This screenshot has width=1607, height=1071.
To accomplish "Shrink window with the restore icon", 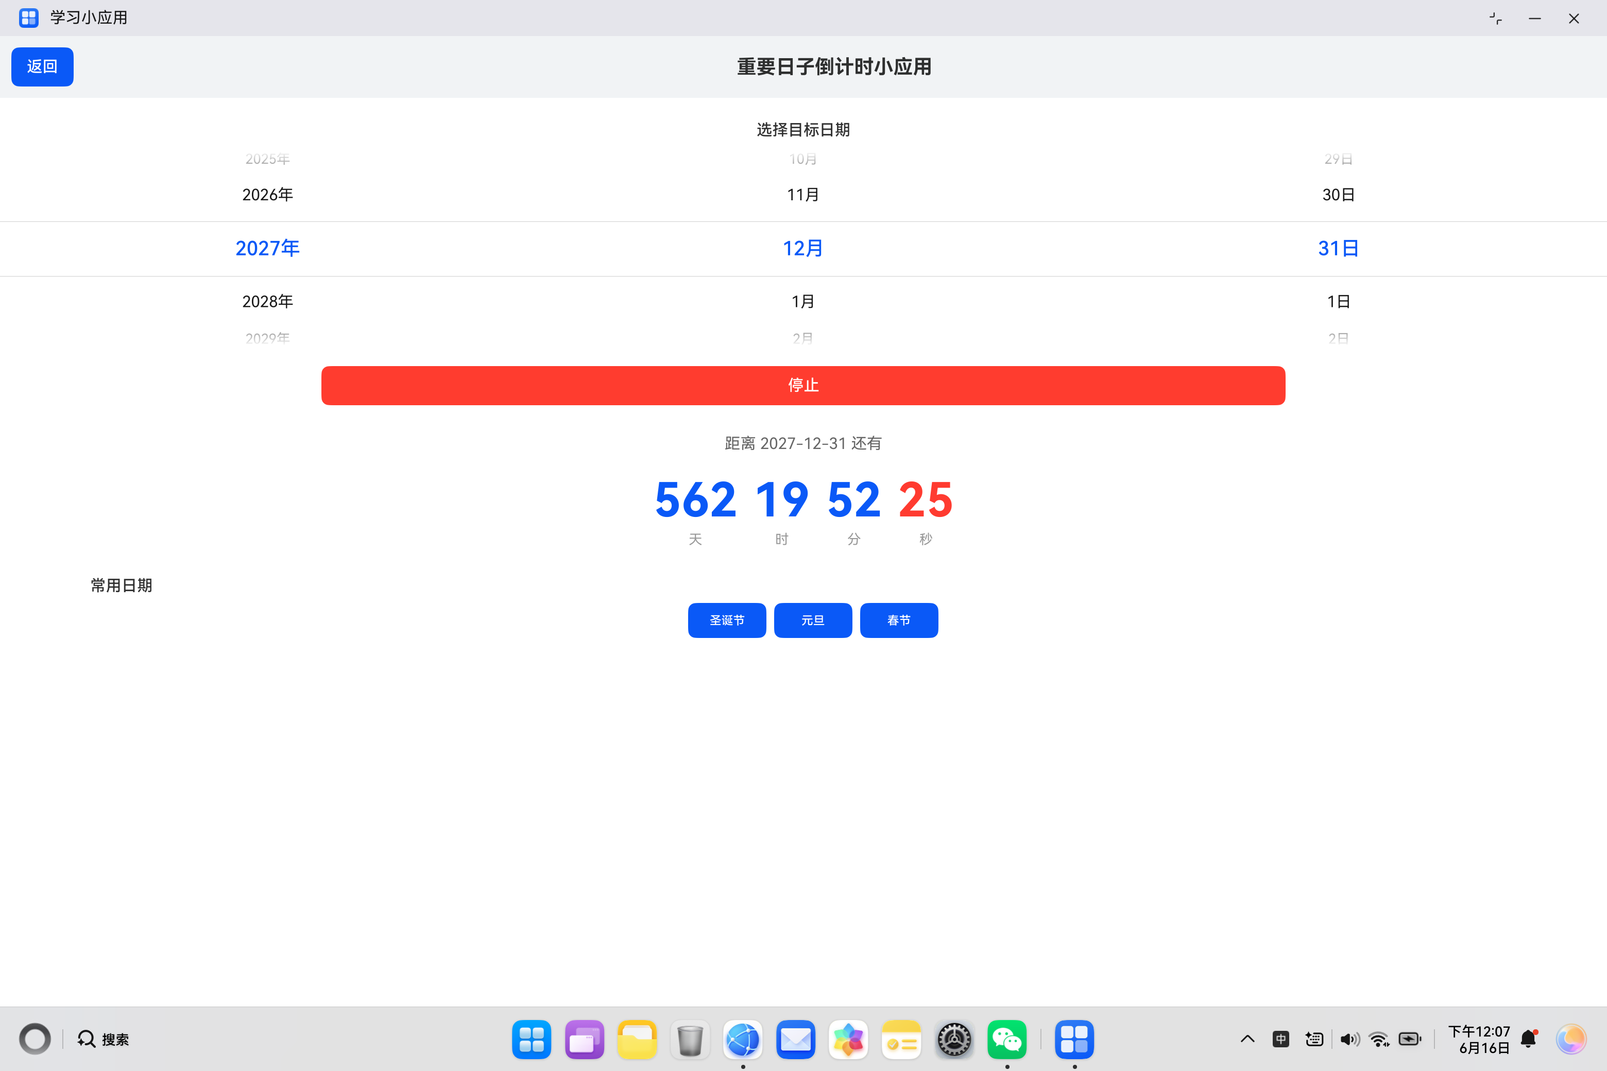I will pyautogui.click(x=1496, y=19).
